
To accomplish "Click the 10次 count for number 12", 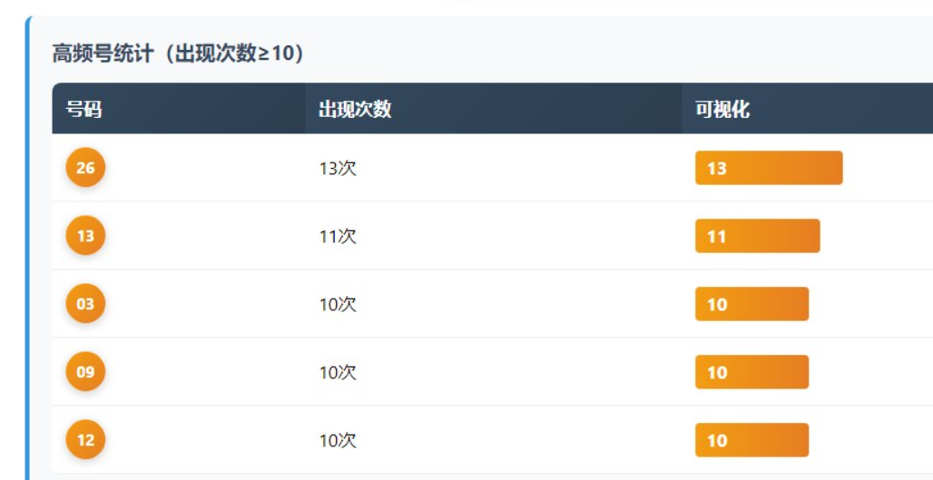I will point(338,441).
